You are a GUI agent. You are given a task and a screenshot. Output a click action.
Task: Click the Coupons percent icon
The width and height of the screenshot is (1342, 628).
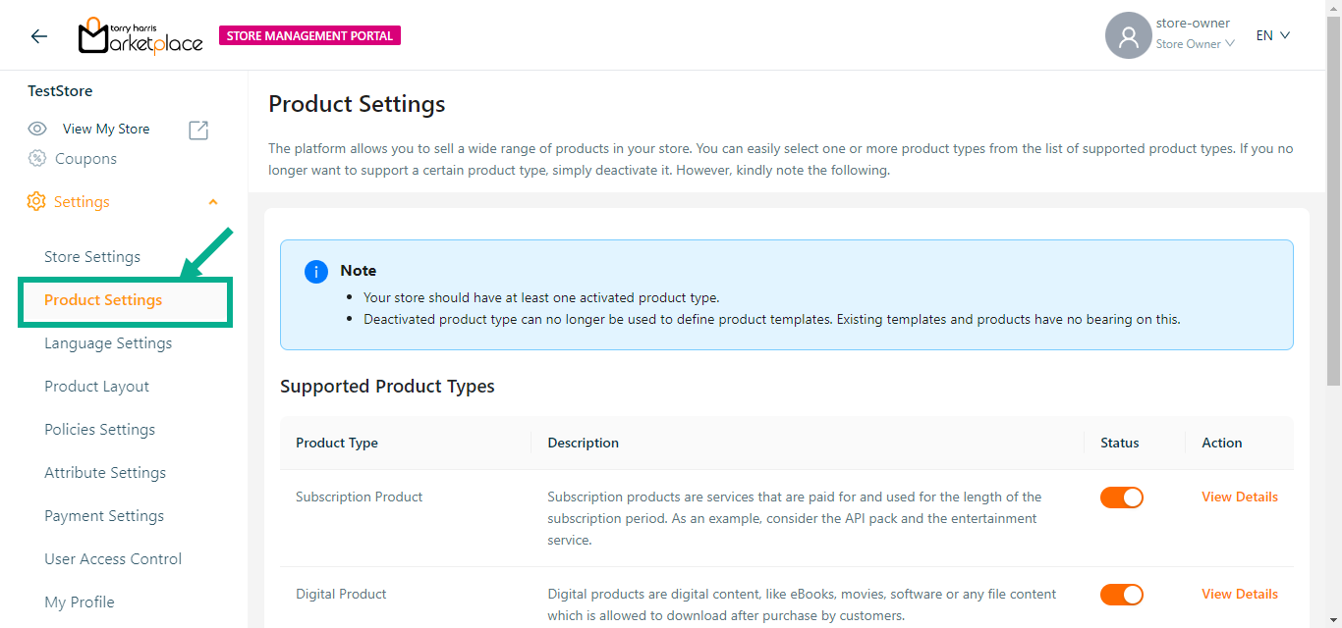[37, 158]
